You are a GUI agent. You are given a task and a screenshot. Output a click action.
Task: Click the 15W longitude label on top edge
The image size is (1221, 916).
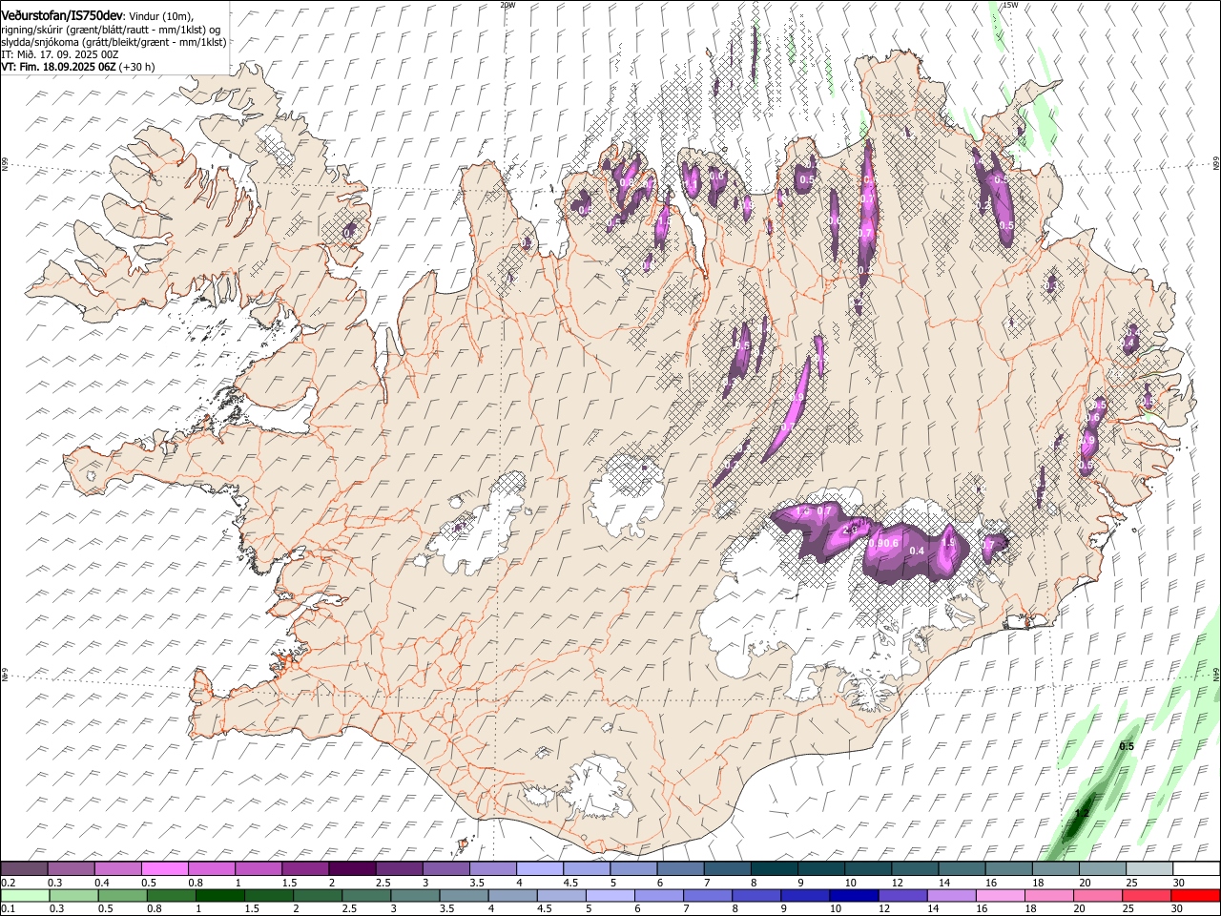click(x=1011, y=5)
